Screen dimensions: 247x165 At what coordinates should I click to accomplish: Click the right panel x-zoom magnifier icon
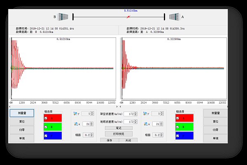click(145, 124)
